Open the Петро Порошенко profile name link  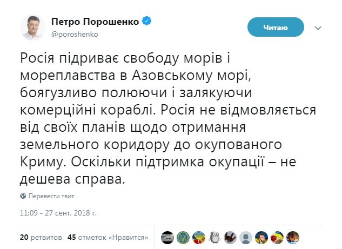click(x=96, y=22)
